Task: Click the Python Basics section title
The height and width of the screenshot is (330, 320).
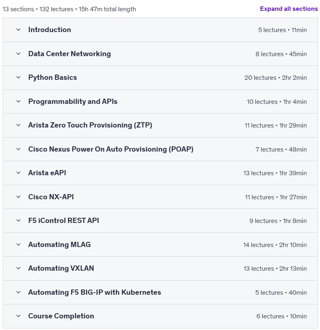Action: click(x=52, y=77)
